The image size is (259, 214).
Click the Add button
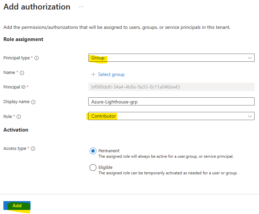17,206
